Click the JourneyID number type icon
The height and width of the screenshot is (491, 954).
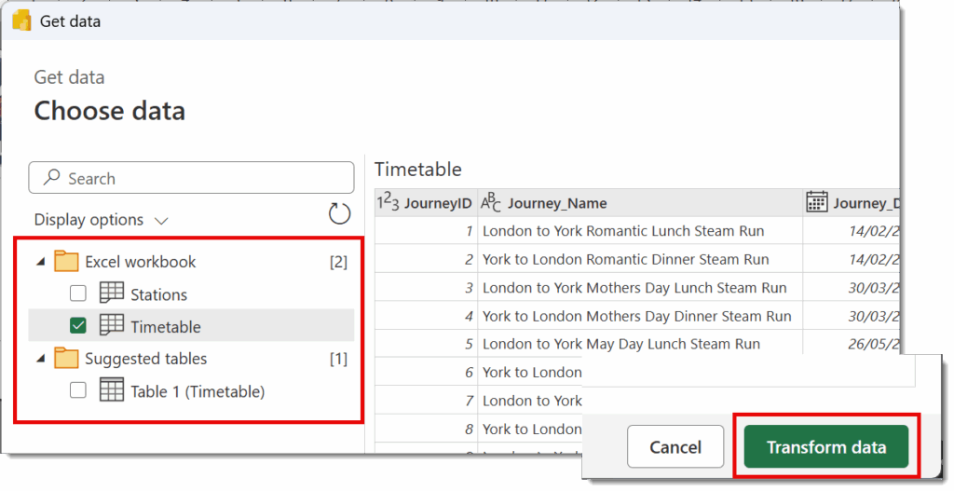388,202
